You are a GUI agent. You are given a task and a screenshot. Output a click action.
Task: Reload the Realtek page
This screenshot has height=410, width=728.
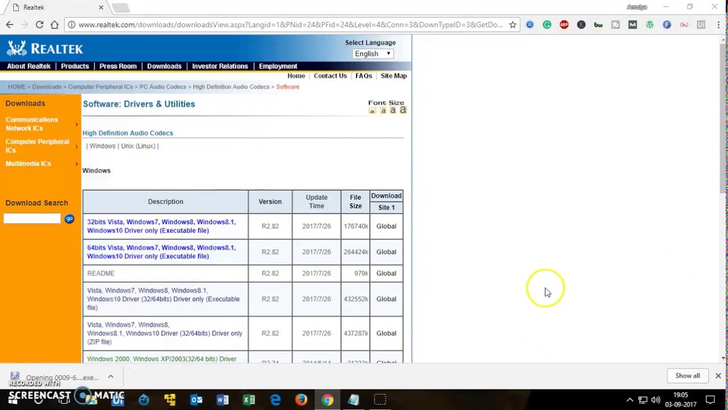(39, 24)
